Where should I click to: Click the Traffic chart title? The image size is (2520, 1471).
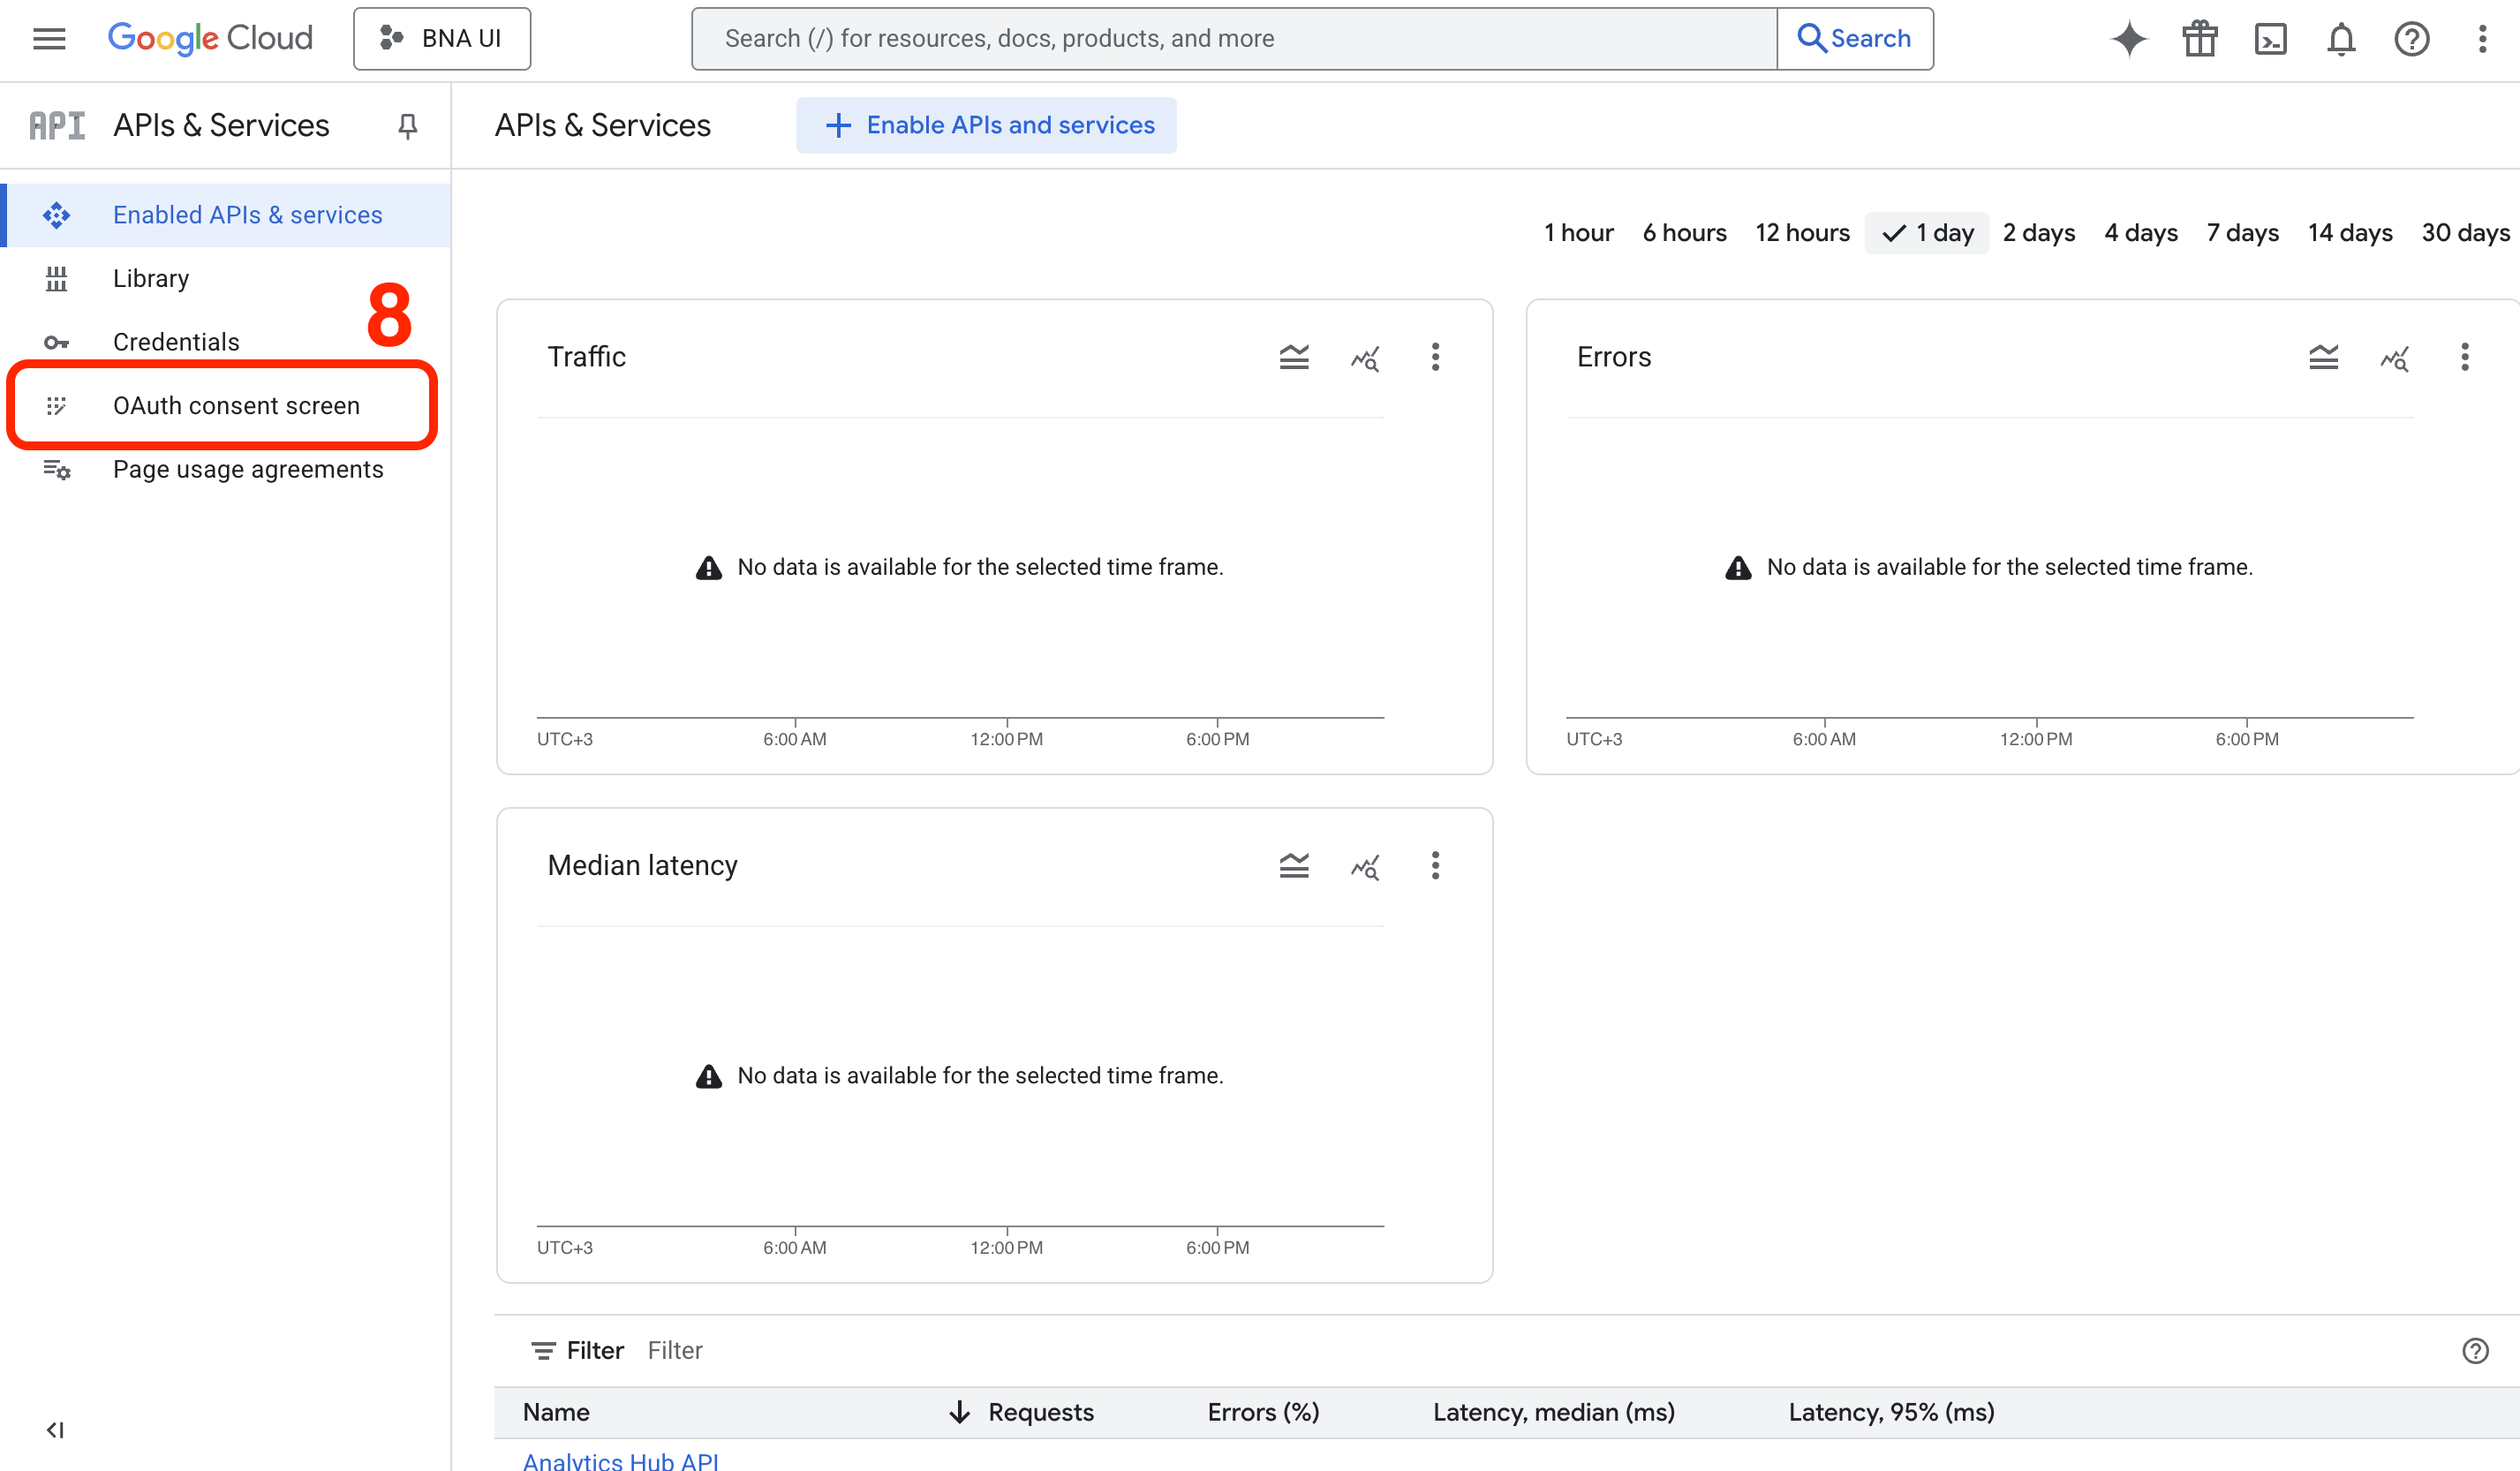586,357
